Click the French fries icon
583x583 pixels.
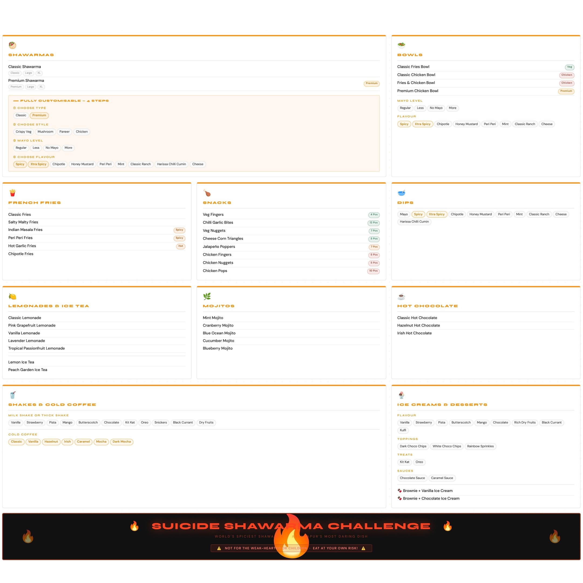[12, 193]
